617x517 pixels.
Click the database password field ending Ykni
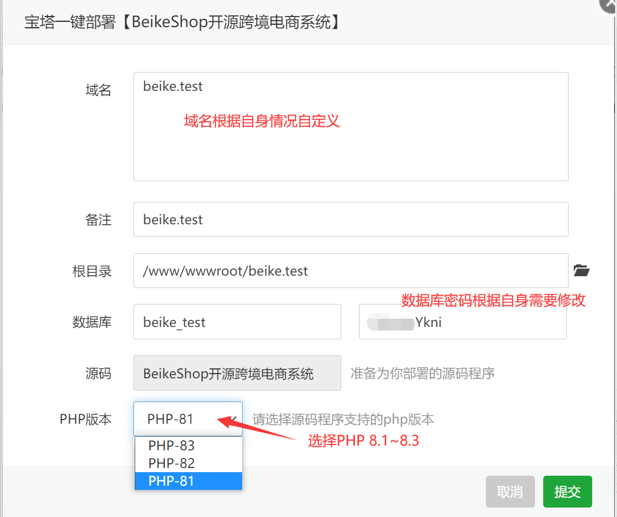tap(463, 322)
